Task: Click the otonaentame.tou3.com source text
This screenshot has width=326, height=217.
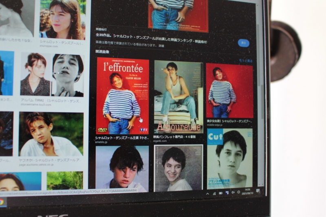Action: pos(36,105)
